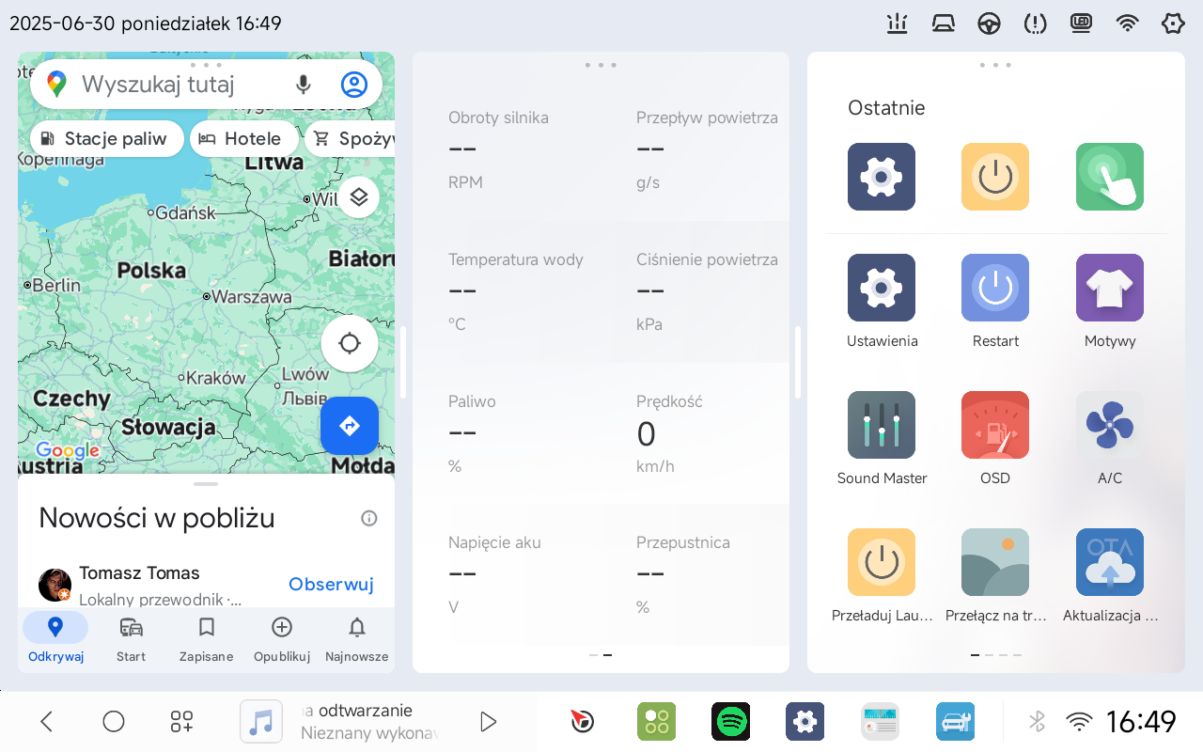Launch Spotify from the bottom dock
Viewport: 1203px width, 752px height.
coord(731,722)
